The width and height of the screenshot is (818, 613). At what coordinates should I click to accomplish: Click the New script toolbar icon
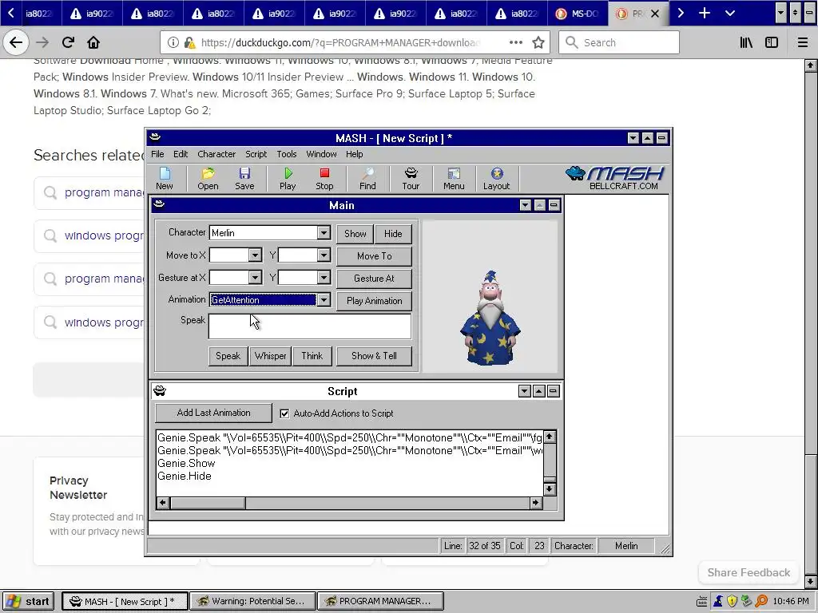[165, 178]
